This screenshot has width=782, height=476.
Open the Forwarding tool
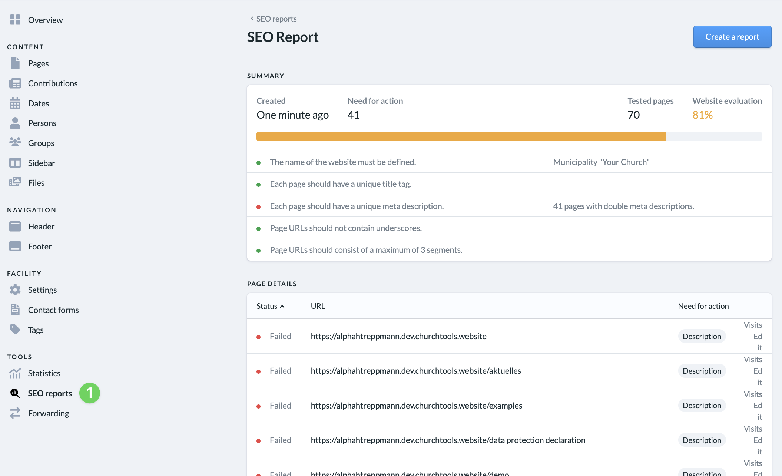pos(49,413)
